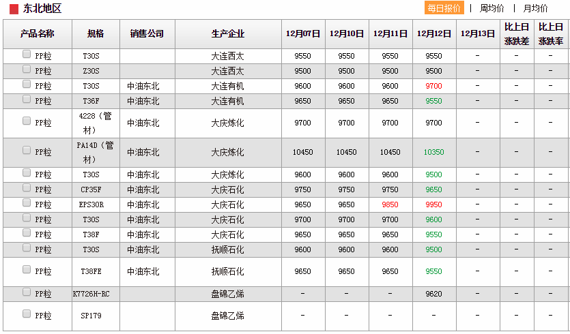Check the box for the T36F row
The width and height of the screenshot is (570, 334).
click(27, 99)
